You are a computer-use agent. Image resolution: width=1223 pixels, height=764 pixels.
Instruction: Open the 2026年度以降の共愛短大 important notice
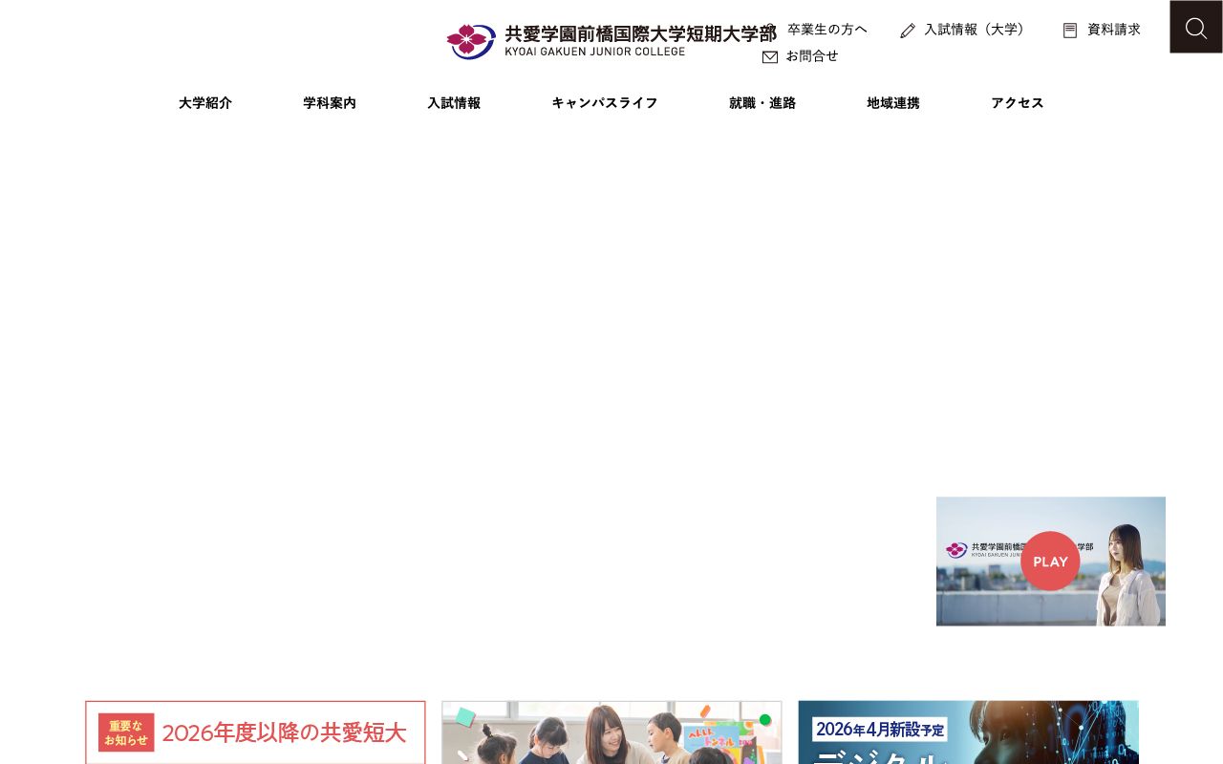click(x=255, y=732)
